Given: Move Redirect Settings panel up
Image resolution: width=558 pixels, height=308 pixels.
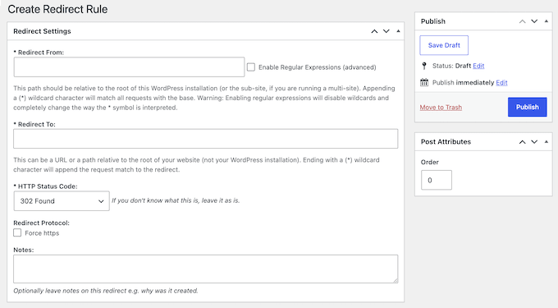Looking at the screenshot, I should [x=374, y=31].
